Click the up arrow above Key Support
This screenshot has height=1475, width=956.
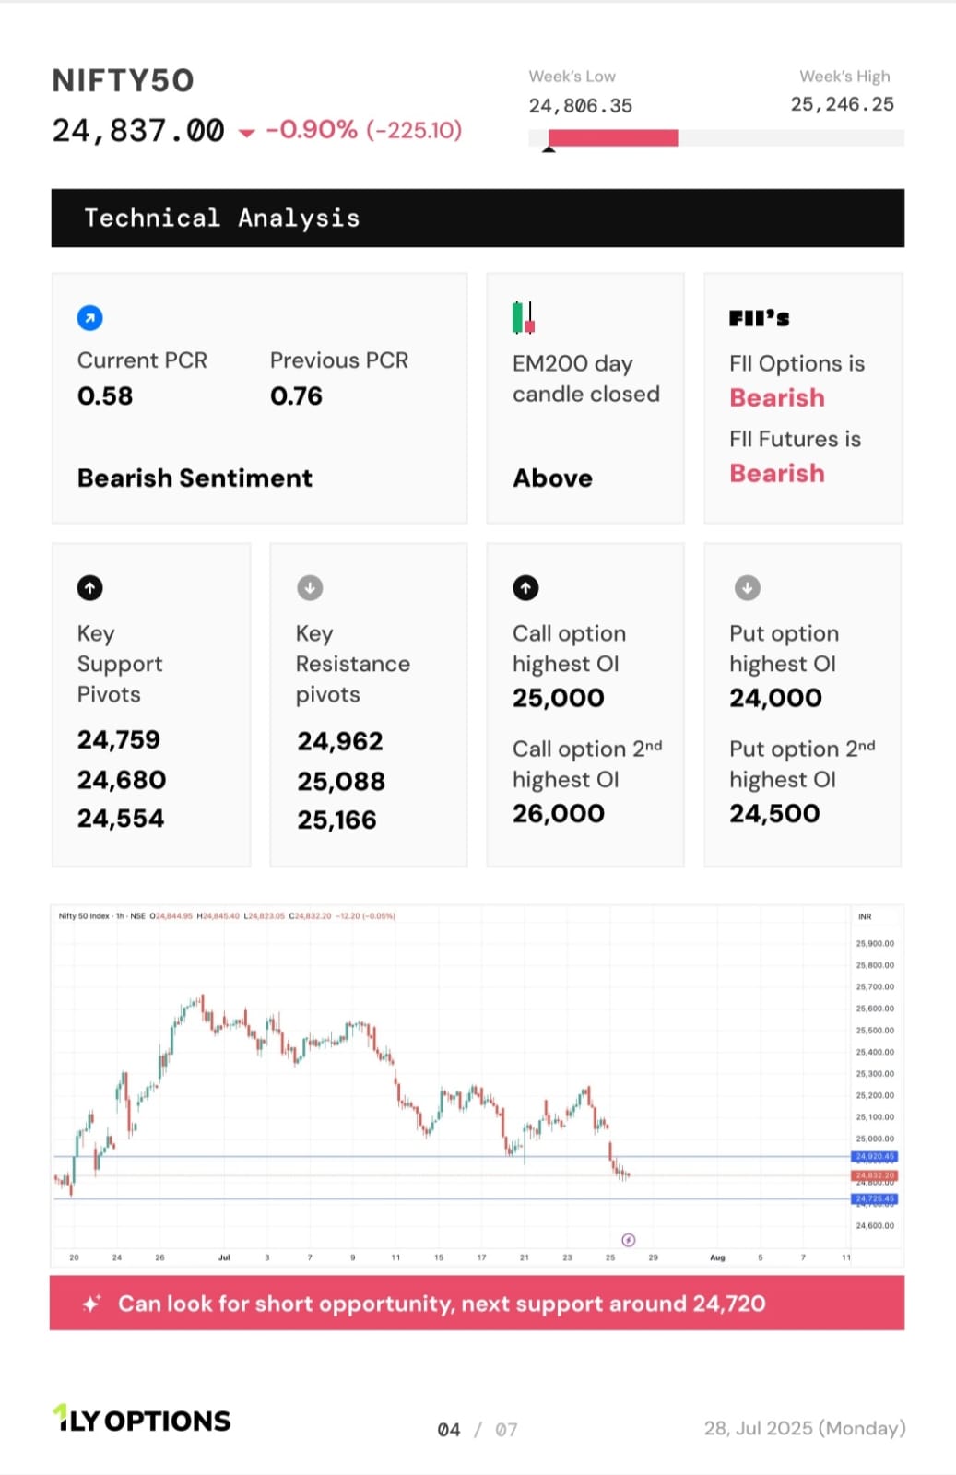point(89,587)
